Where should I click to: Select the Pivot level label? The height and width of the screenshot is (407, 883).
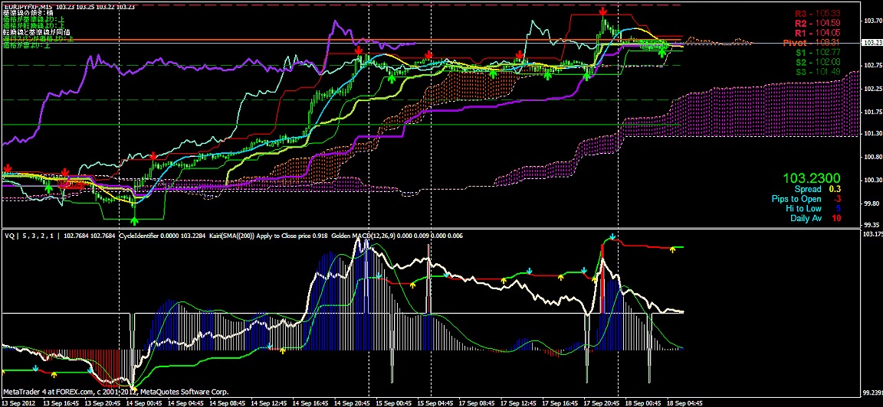pos(805,43)
